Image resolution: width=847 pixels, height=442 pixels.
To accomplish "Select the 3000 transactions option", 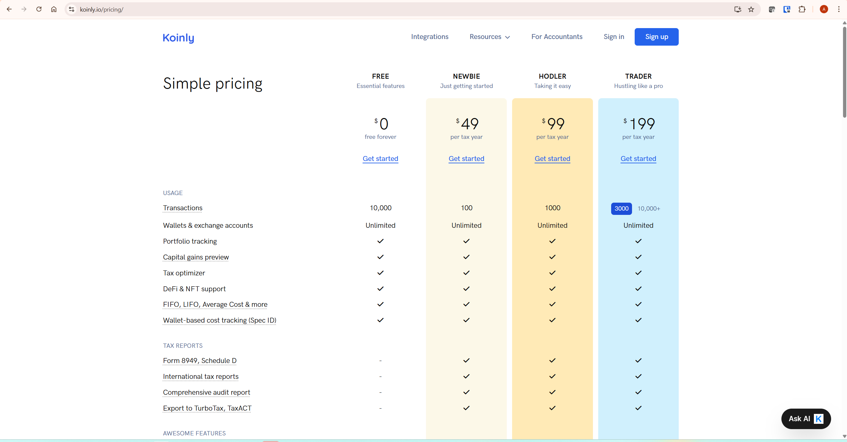I will [621, 209].
